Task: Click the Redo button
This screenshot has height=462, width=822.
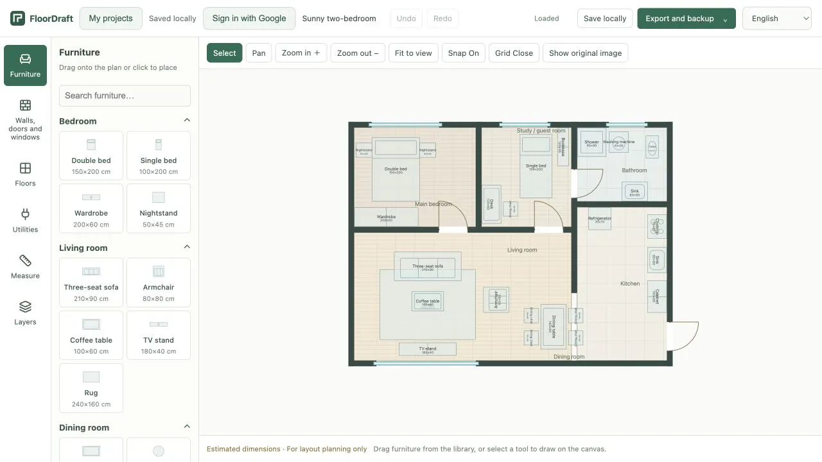Action: [442, 19]
